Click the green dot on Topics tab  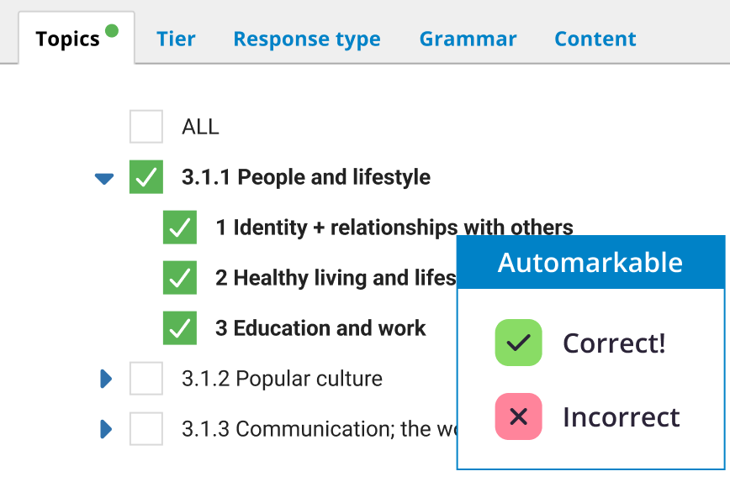click(111, 32)
